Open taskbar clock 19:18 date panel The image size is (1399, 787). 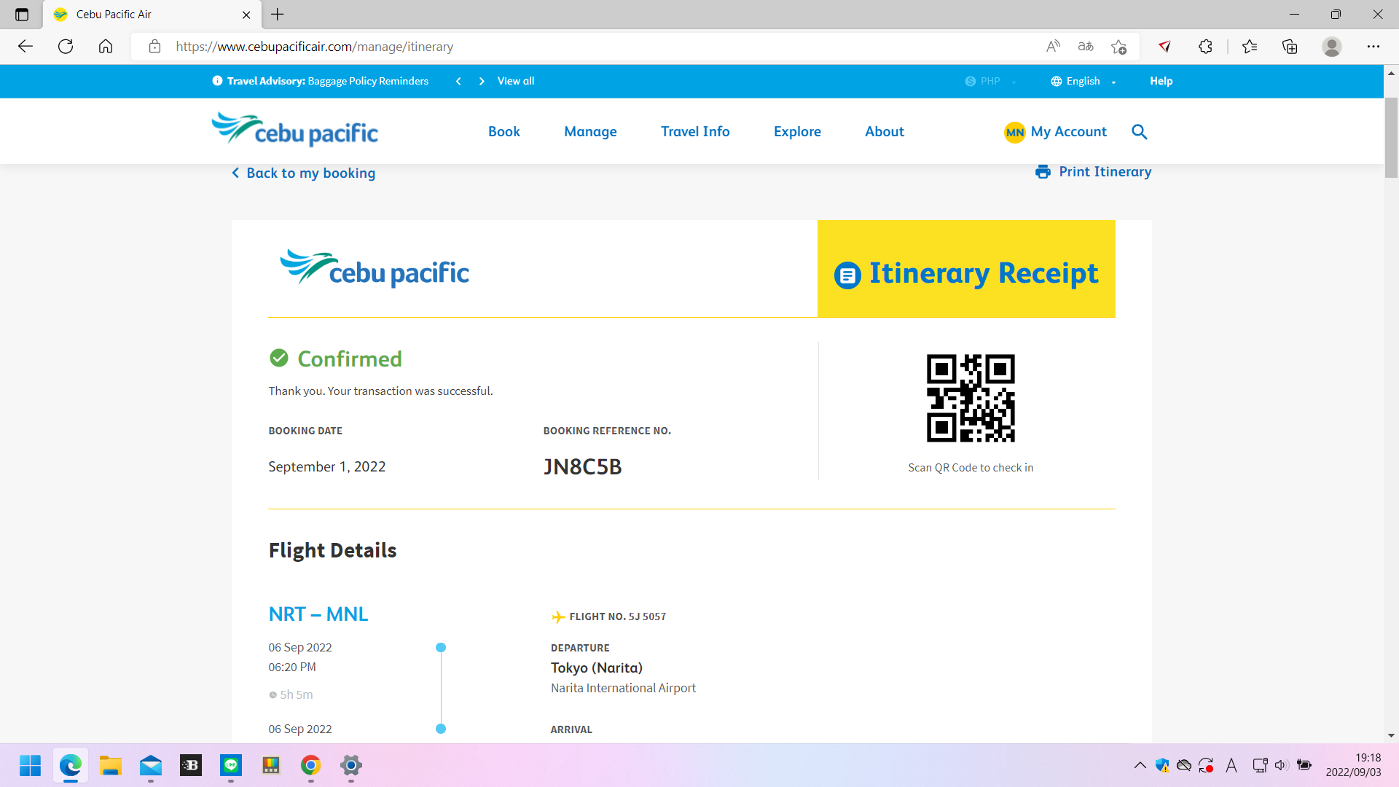pos(1353,765)
